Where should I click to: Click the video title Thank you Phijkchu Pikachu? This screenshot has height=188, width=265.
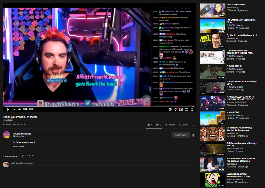point(20,117)
